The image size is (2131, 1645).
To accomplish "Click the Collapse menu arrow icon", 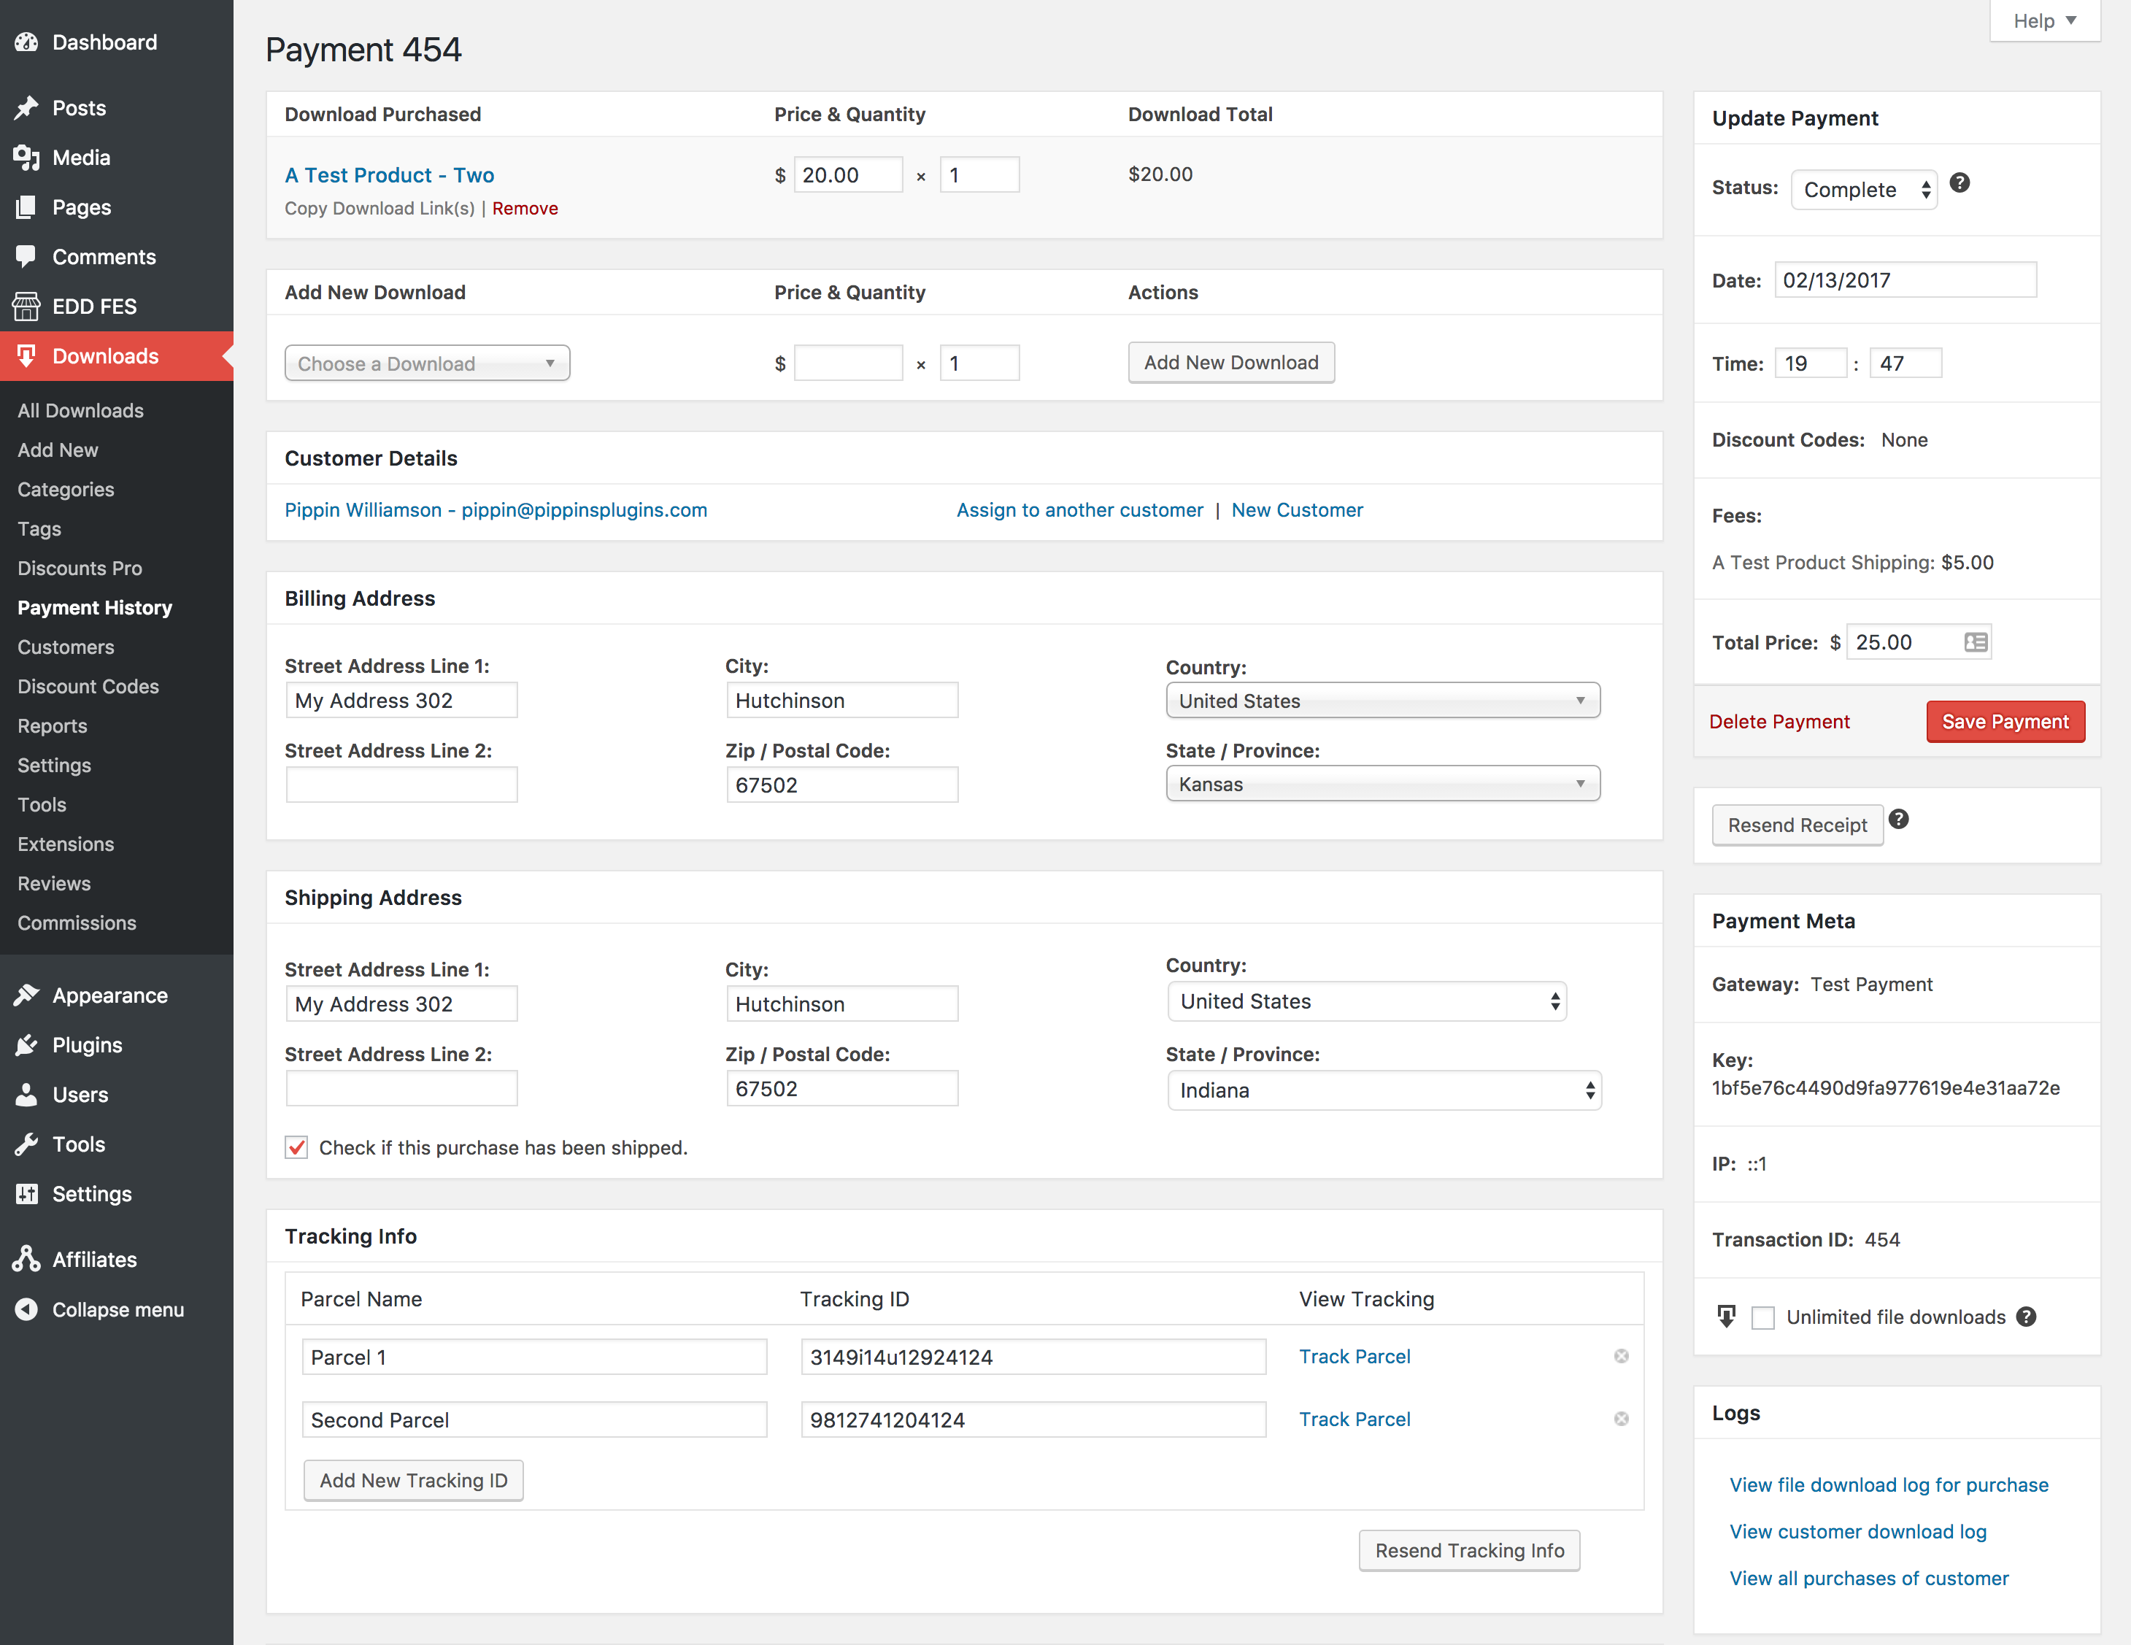I will coord(26,1309).
